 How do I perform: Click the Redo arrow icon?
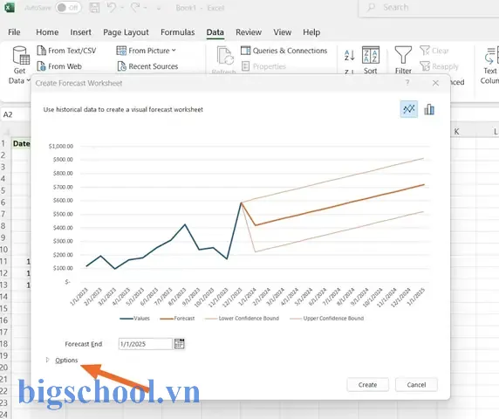pos(135,7)
